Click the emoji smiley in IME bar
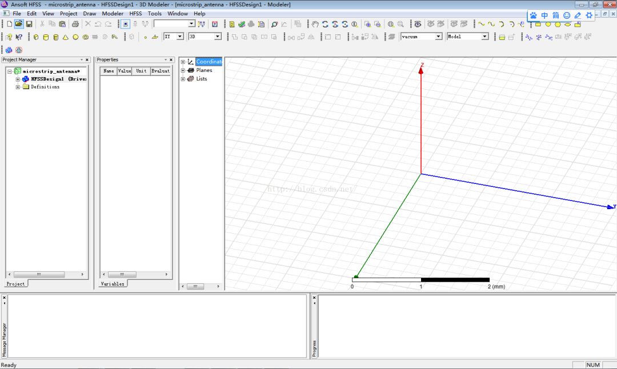 tap(567, 15)
